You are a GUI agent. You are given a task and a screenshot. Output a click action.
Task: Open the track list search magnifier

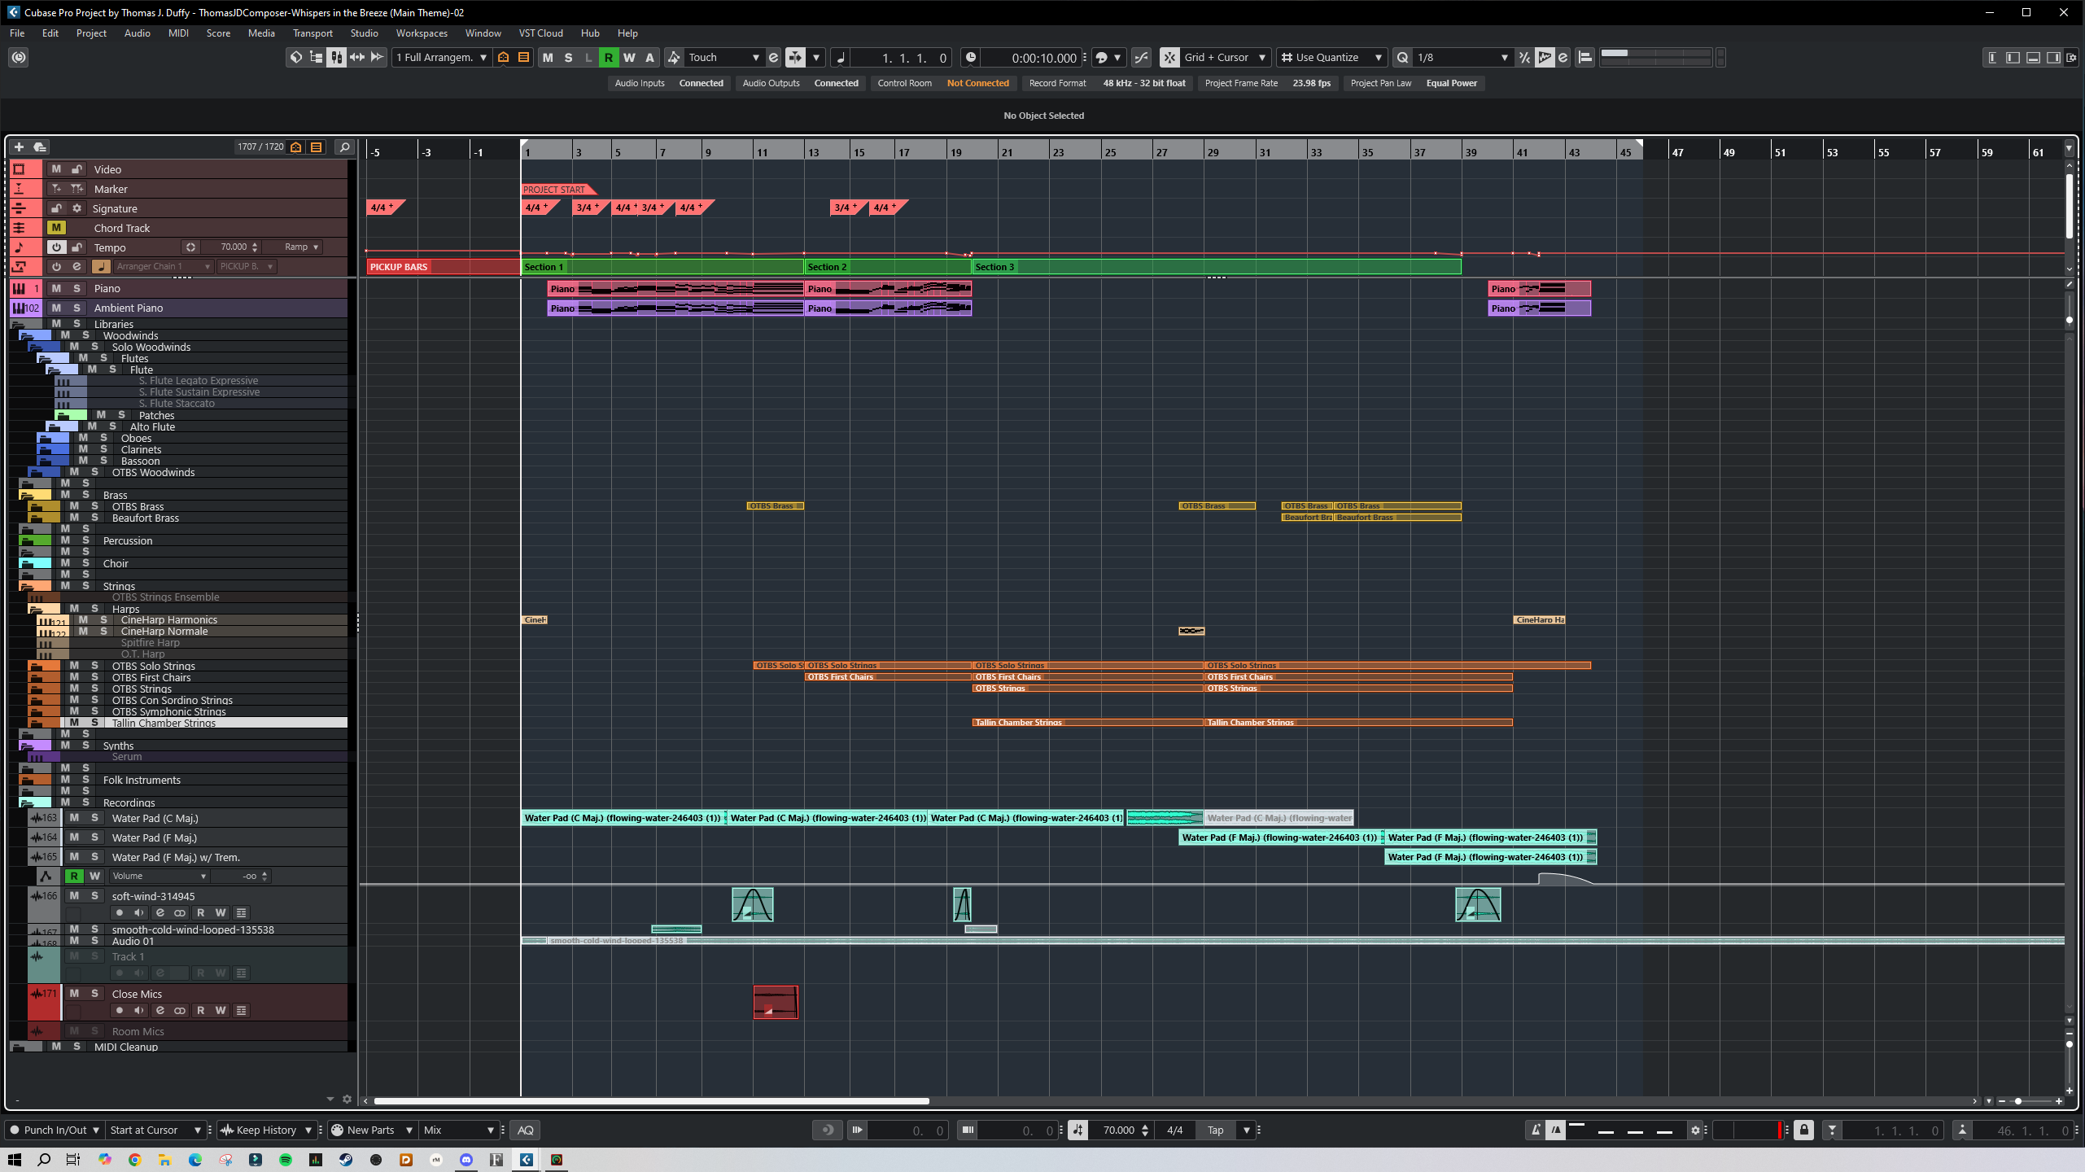point(344,147)
